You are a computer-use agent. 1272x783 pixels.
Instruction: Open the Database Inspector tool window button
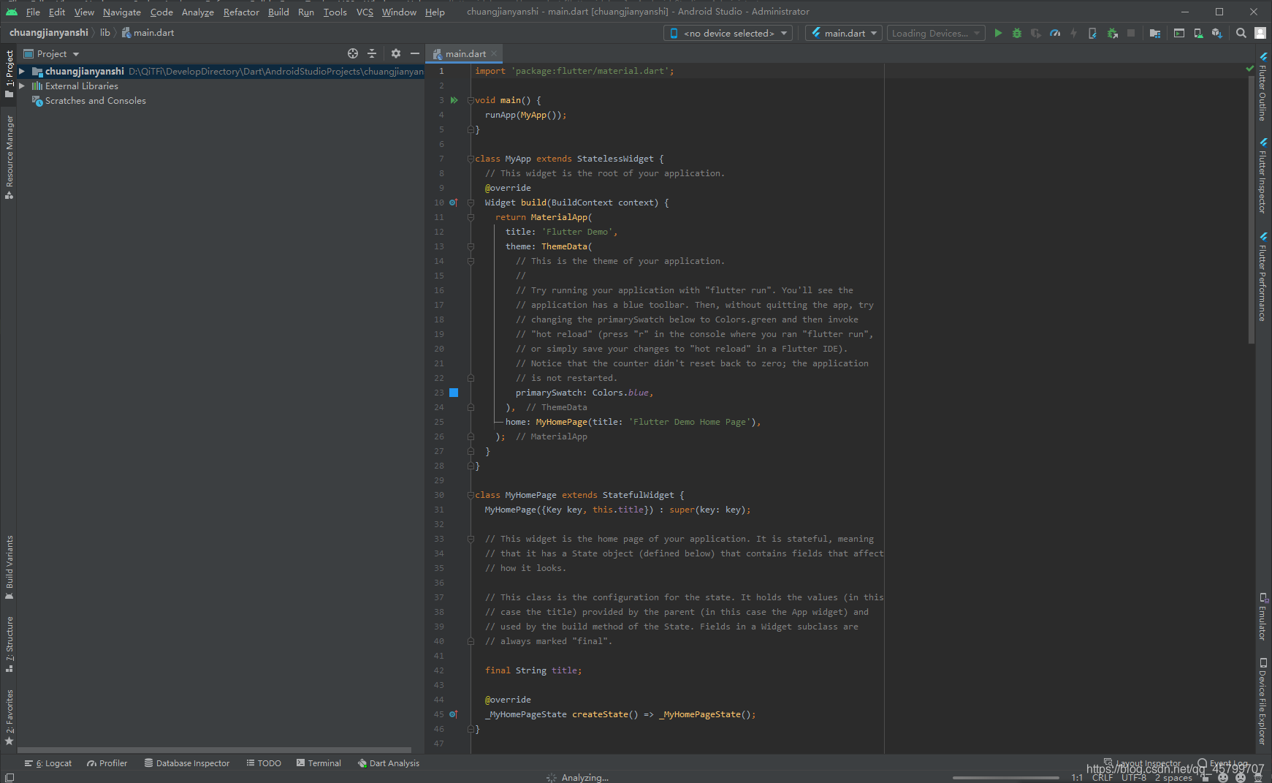point(187,763)
